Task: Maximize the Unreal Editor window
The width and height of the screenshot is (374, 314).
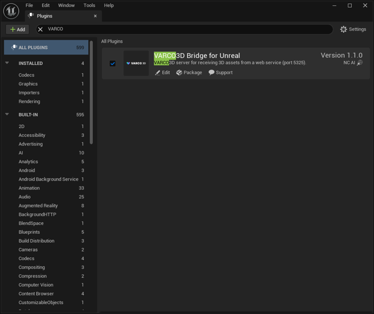Action: [349, 5]
